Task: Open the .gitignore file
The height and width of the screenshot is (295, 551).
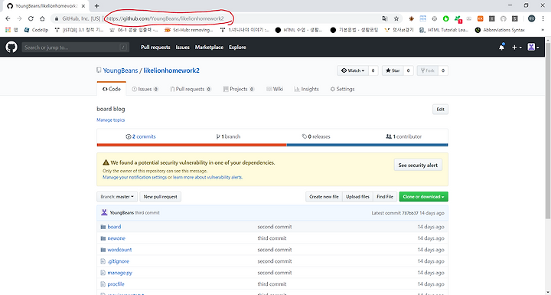Action: tap(119, 261)
